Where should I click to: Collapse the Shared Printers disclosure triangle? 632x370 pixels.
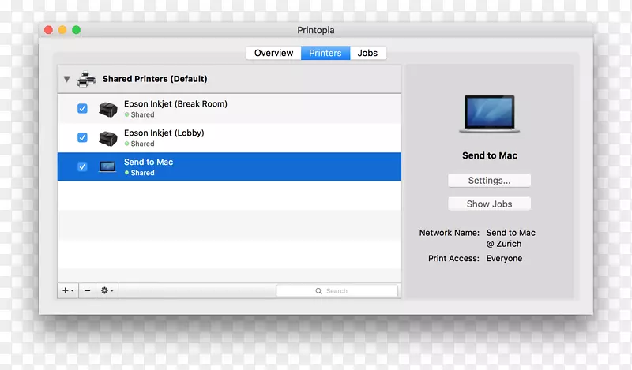[67, 80]
